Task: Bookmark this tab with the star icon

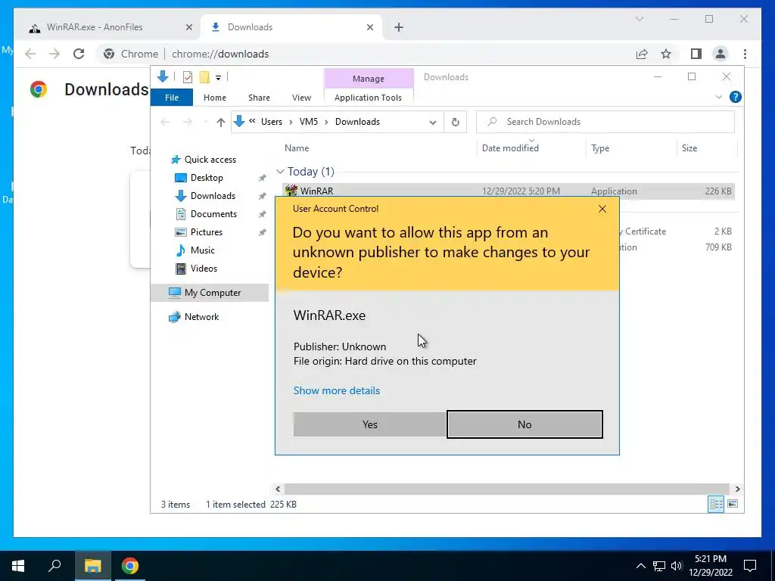Action: click(x=666, y=54)
